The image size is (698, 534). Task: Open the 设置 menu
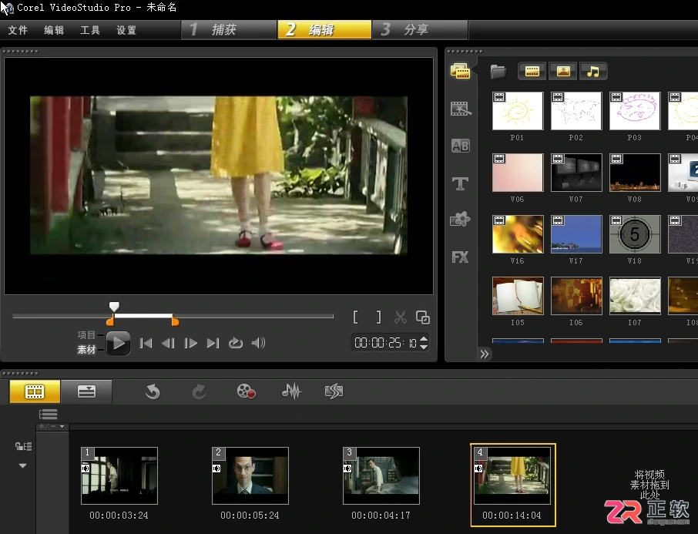126,30
